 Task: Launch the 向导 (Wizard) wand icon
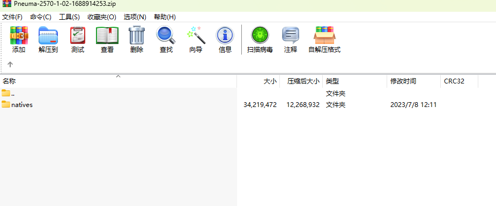[196, 35]
